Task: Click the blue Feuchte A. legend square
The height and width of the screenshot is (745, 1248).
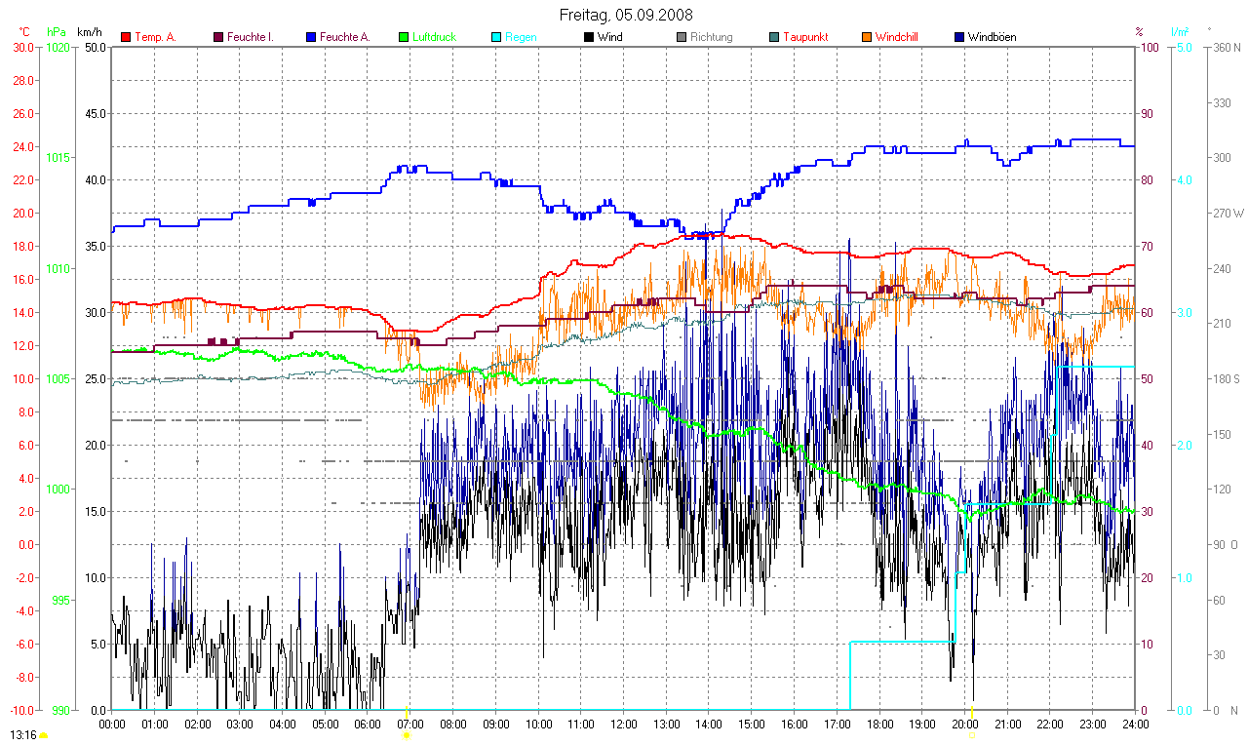Action: (x=313, y=37)
